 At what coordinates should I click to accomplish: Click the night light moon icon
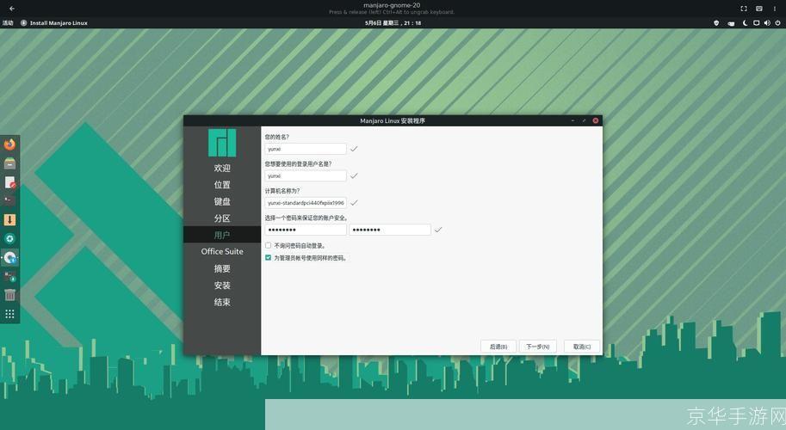(x=746, y=23)
